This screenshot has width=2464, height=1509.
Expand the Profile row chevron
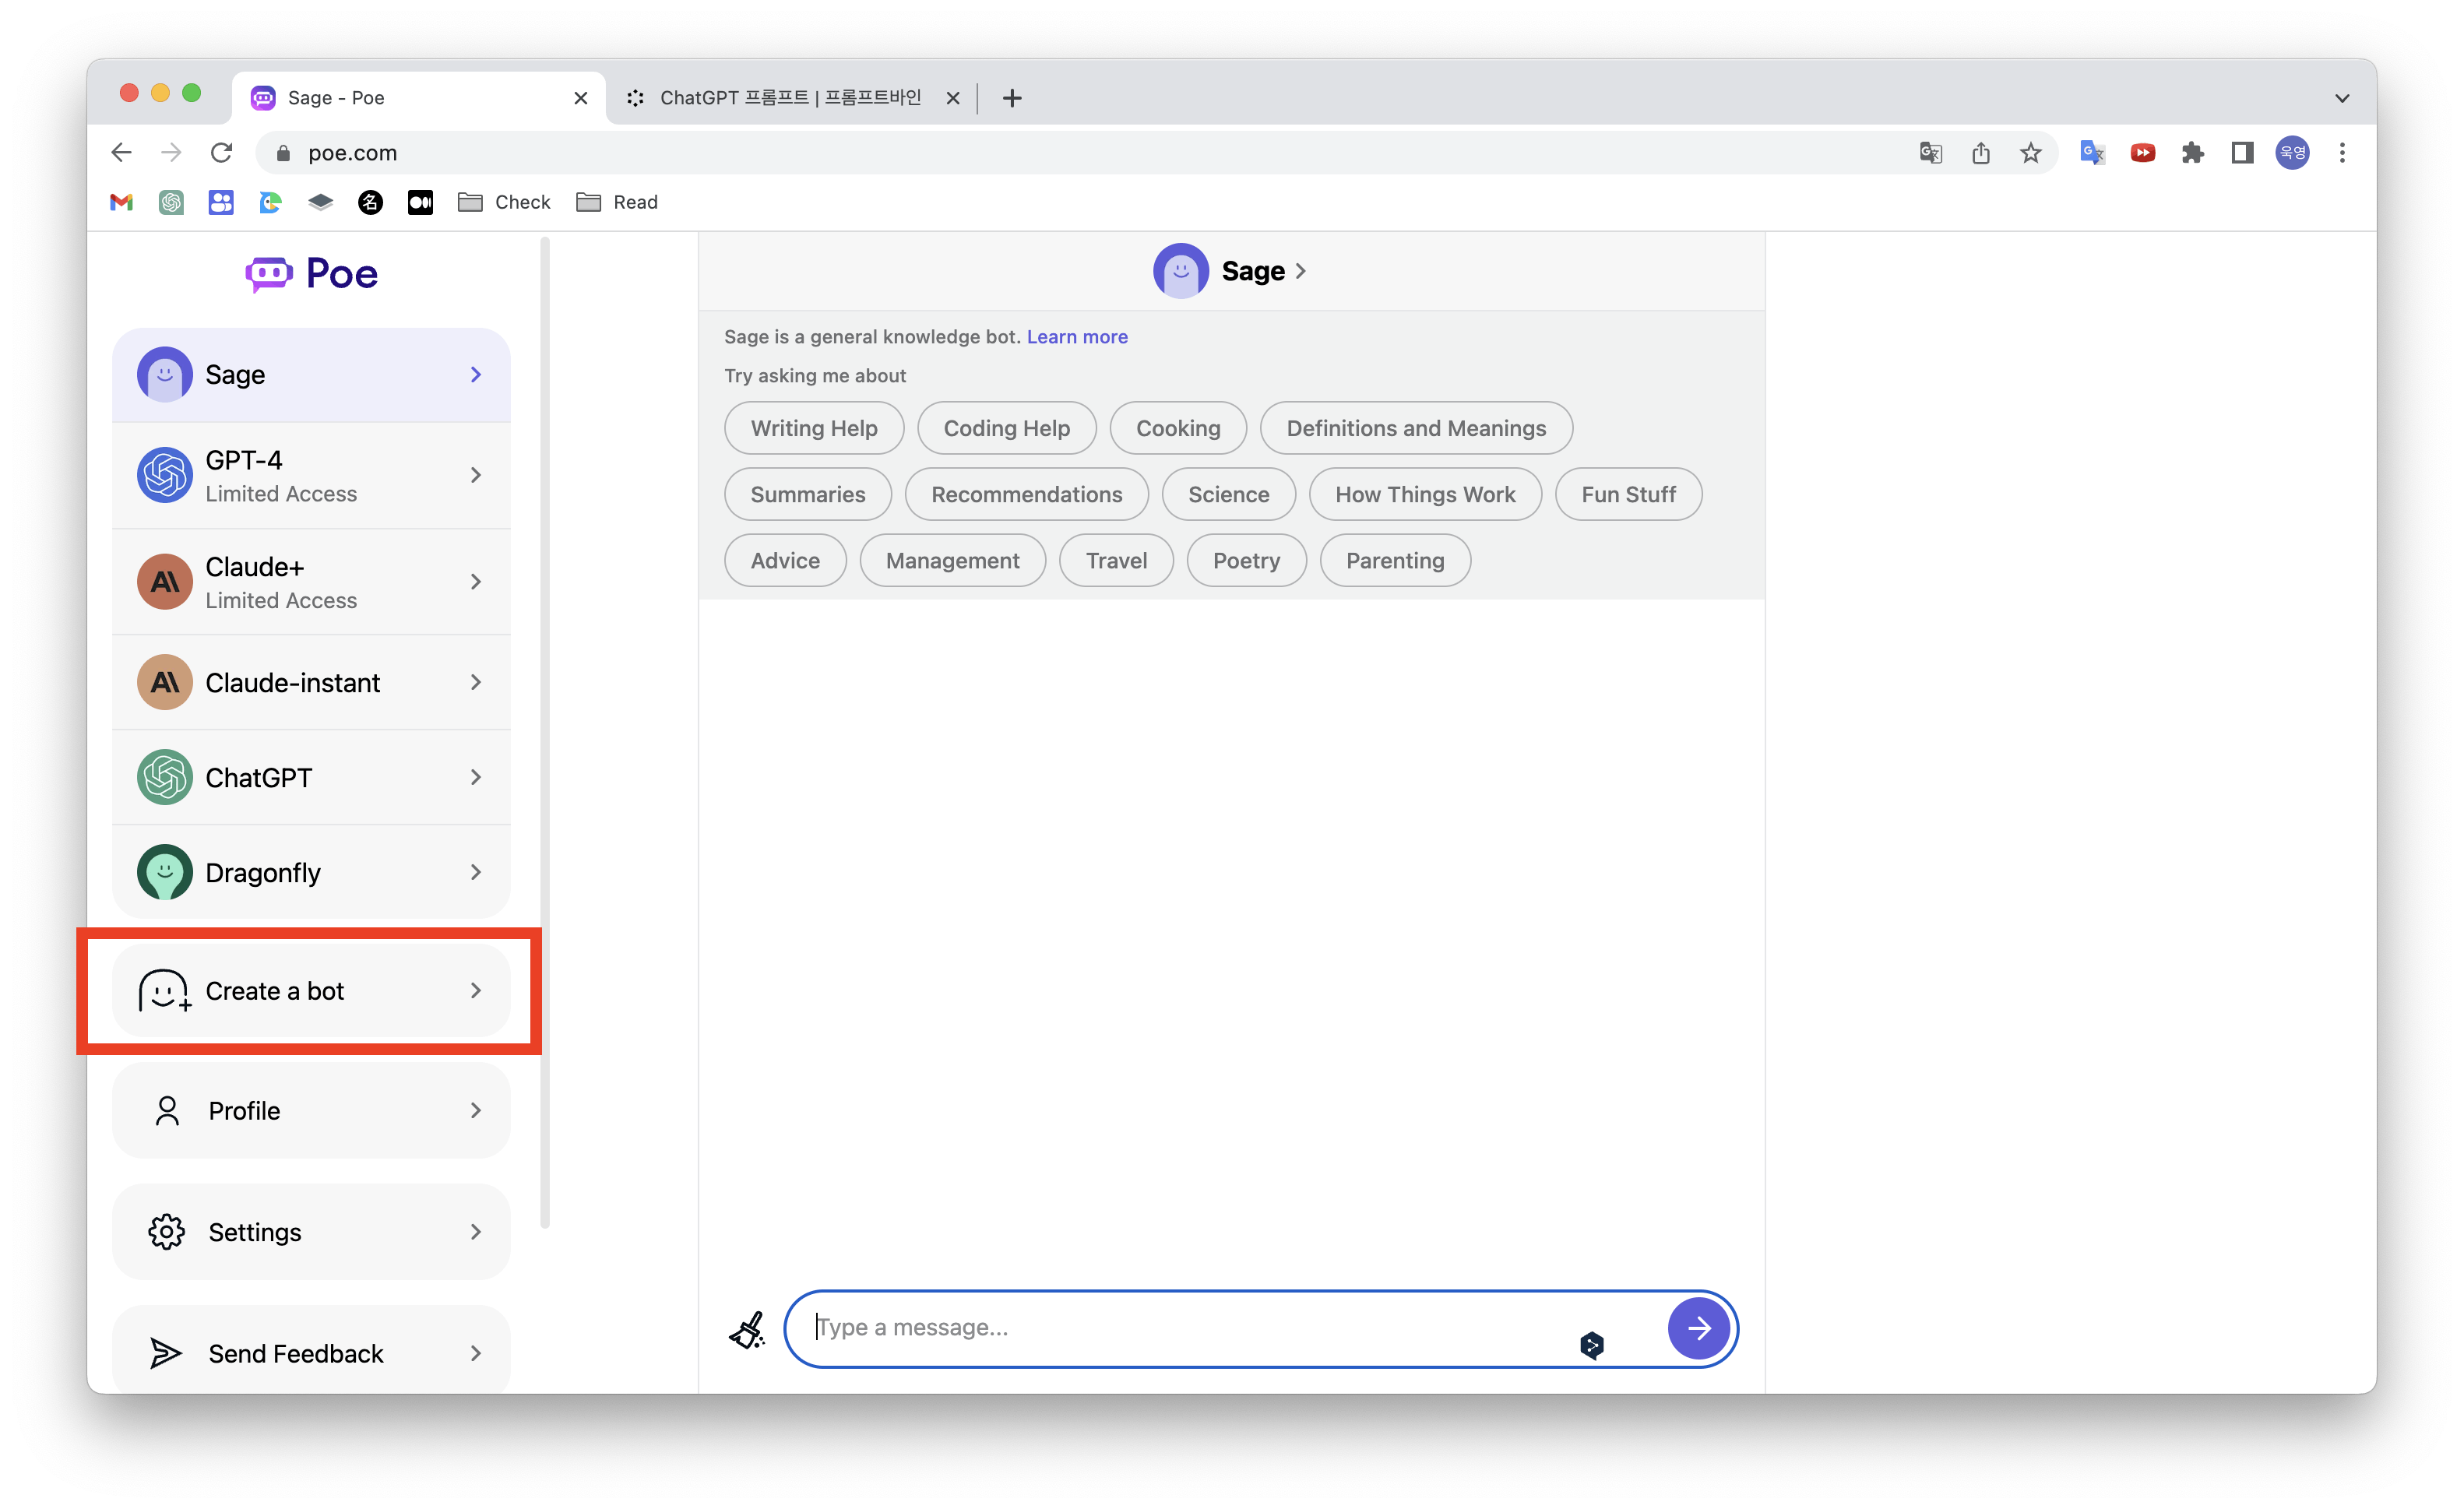tap(476, 1110)
